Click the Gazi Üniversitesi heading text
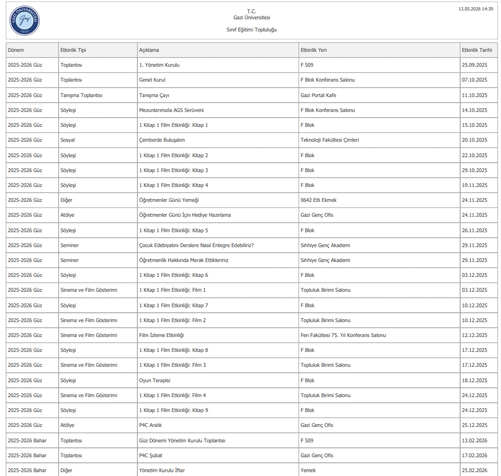Image resolution: width=501 pixels, height=476 pixels. tap(252, 18)
